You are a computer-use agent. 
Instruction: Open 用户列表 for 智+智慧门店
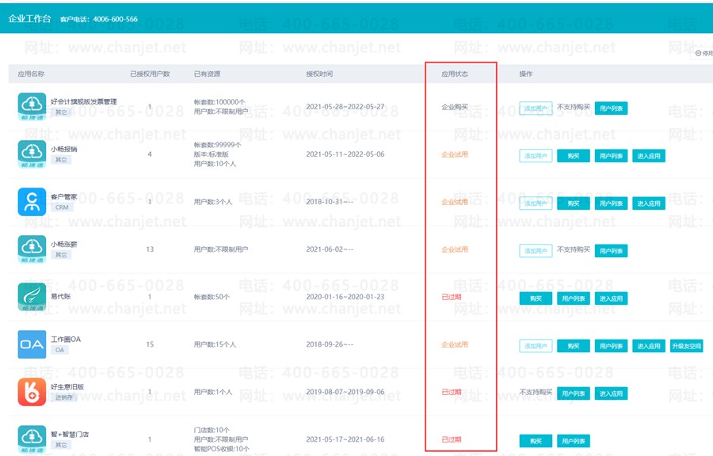click(x=574, y=441)
